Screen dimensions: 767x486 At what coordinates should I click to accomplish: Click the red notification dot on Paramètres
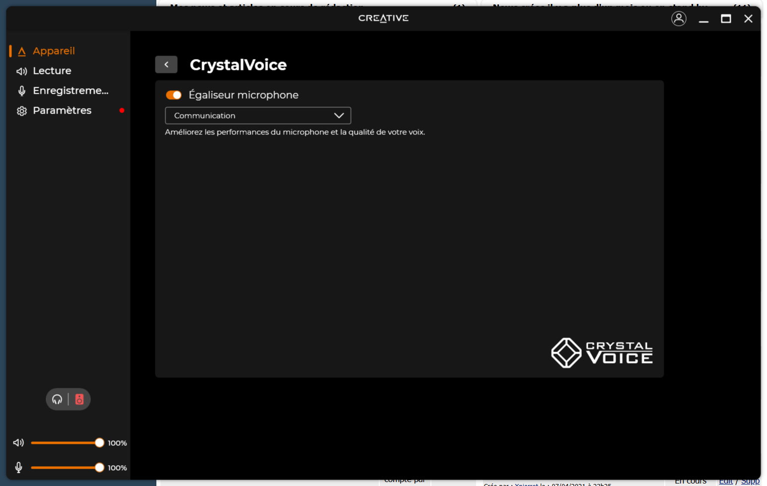pyautogui.click(x=122, y=111)
